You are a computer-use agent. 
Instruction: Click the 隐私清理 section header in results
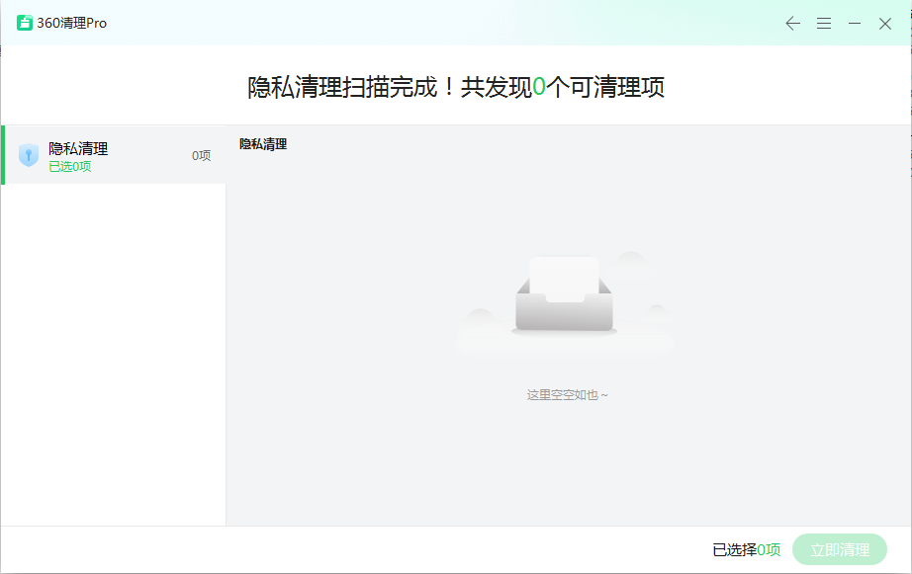263,144
